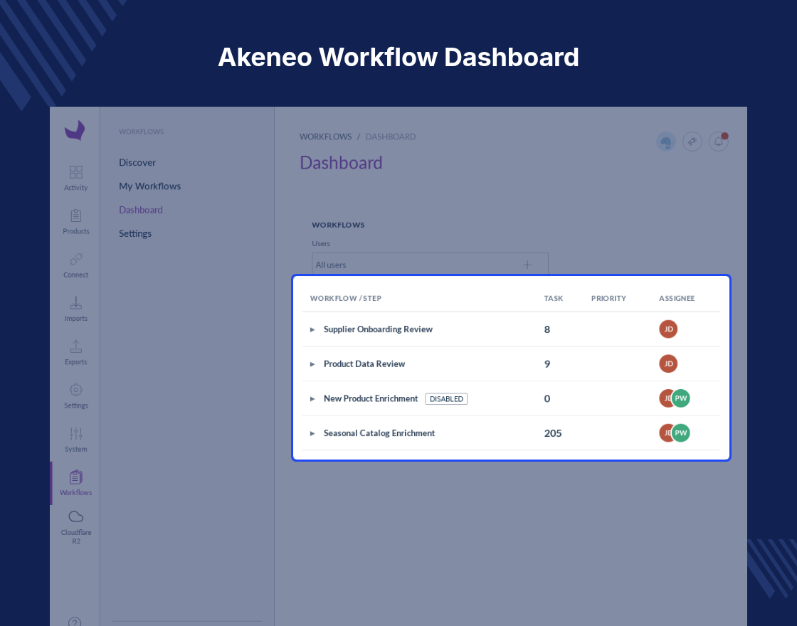
Task: Sort by ASSIGNEE column header
Action: click(x=677, y=298)
